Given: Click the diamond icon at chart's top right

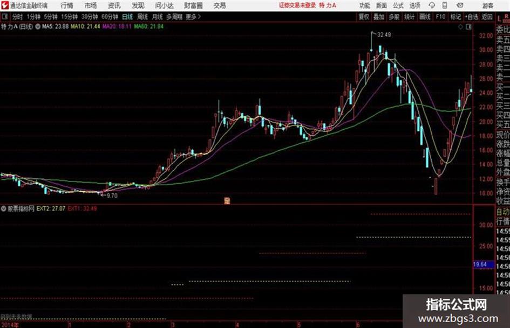Looking at the screenshot, I should click(x=460, y=27).
